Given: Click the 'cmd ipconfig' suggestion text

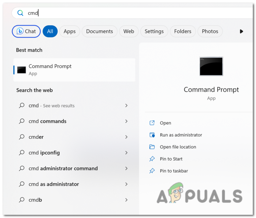Looking at the screenshot, I should (x=44, y=153).
